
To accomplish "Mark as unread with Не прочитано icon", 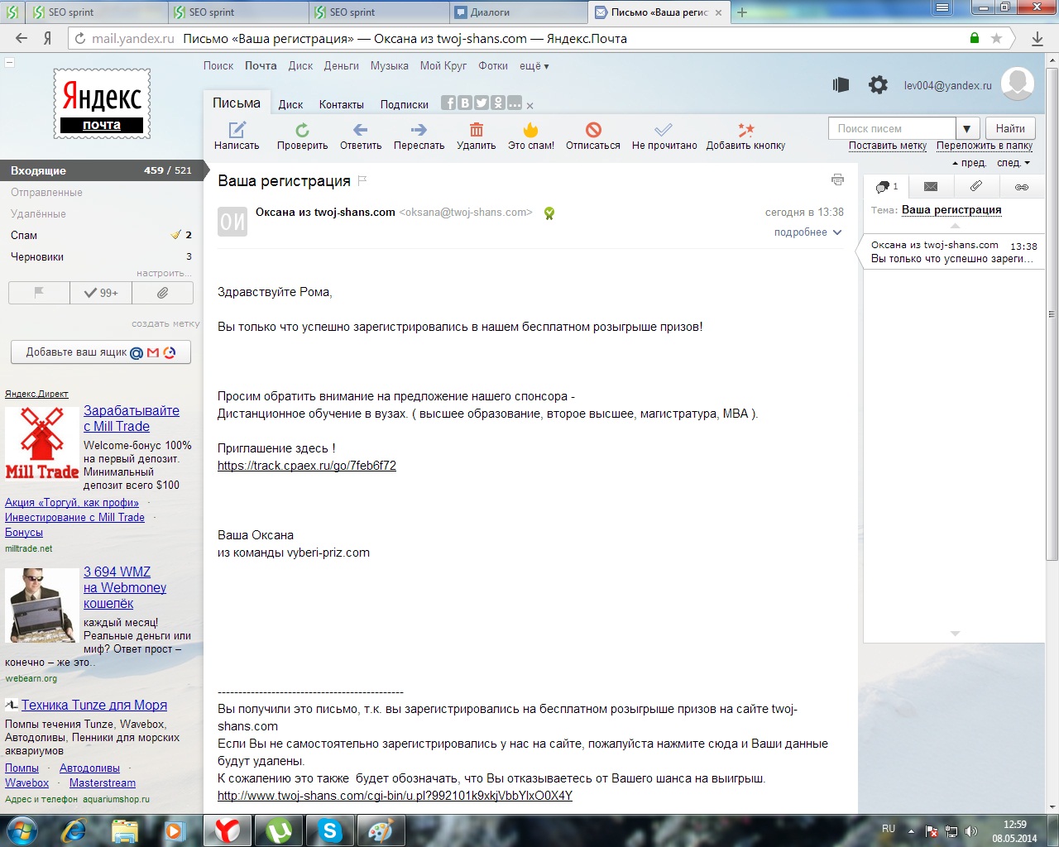I will pos(664,130).
